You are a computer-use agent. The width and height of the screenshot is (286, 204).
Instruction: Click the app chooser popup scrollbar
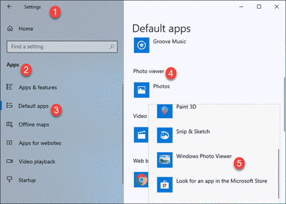click(x=278, y=174)
